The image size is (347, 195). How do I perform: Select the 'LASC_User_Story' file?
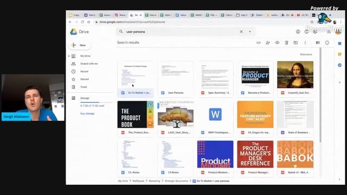point(176,119)
